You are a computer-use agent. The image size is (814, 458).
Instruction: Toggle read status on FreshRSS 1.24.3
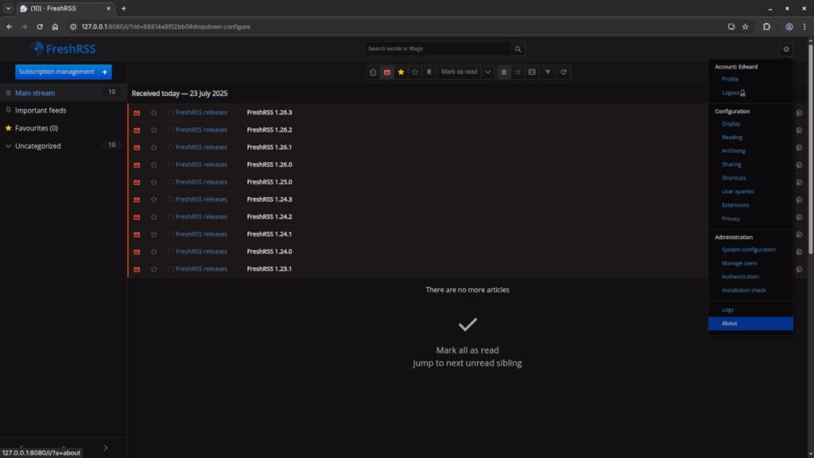pos(137,200)
